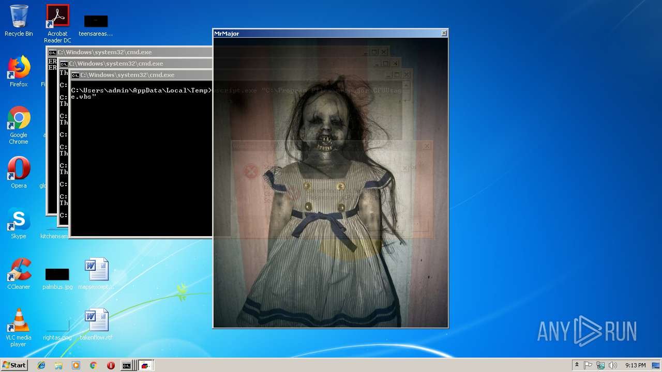Open the takenflow.rtf document

coord(96,324)
